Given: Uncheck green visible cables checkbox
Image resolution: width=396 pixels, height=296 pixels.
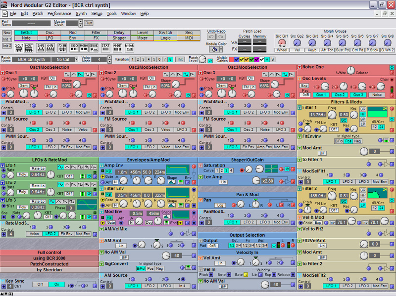Looking at the screenshot, I should click(x=251, y=59).
